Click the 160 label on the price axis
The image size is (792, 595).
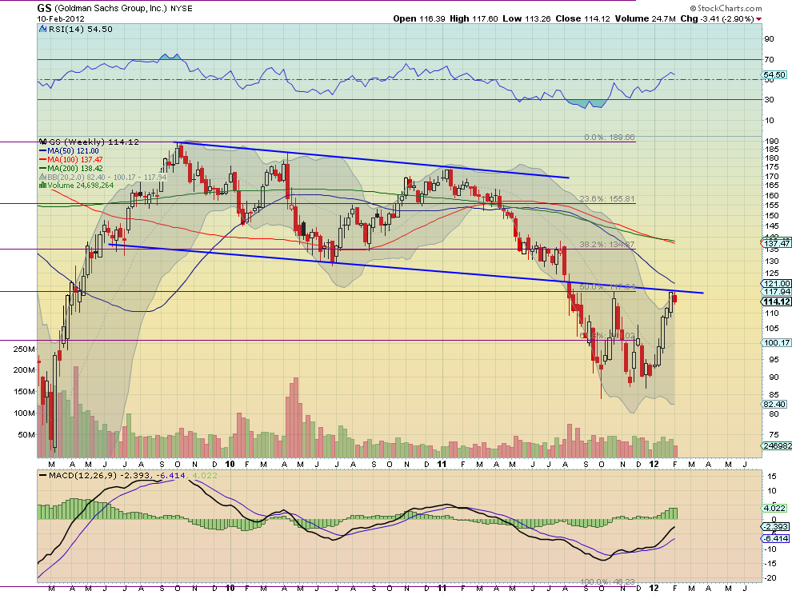(771, 195)
